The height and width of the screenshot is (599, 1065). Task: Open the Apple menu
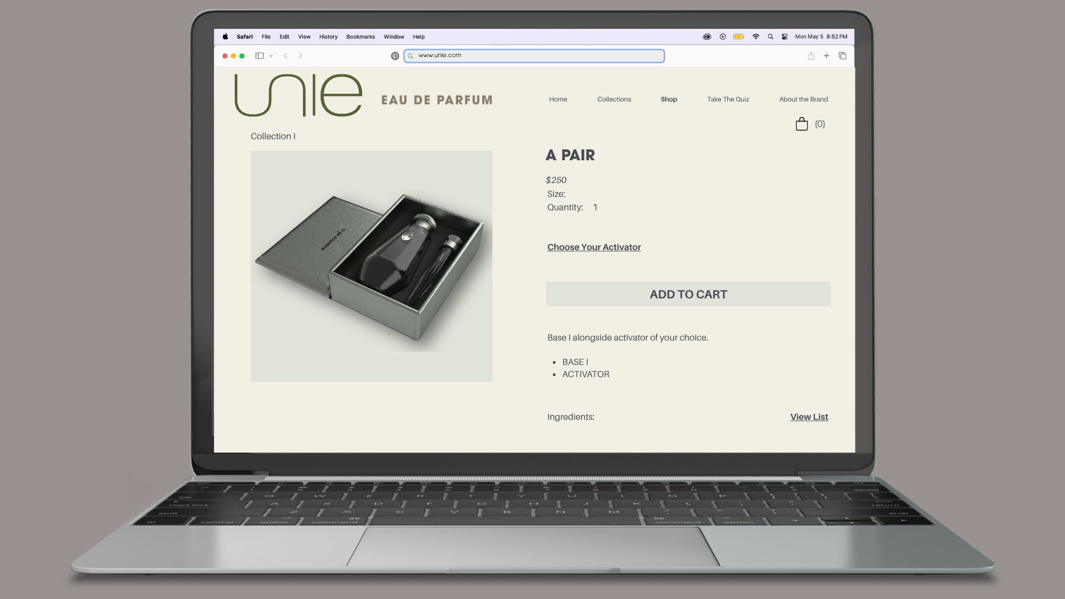click(225, 37)
